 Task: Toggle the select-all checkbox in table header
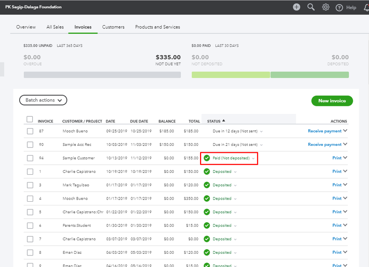pos(30,119)
